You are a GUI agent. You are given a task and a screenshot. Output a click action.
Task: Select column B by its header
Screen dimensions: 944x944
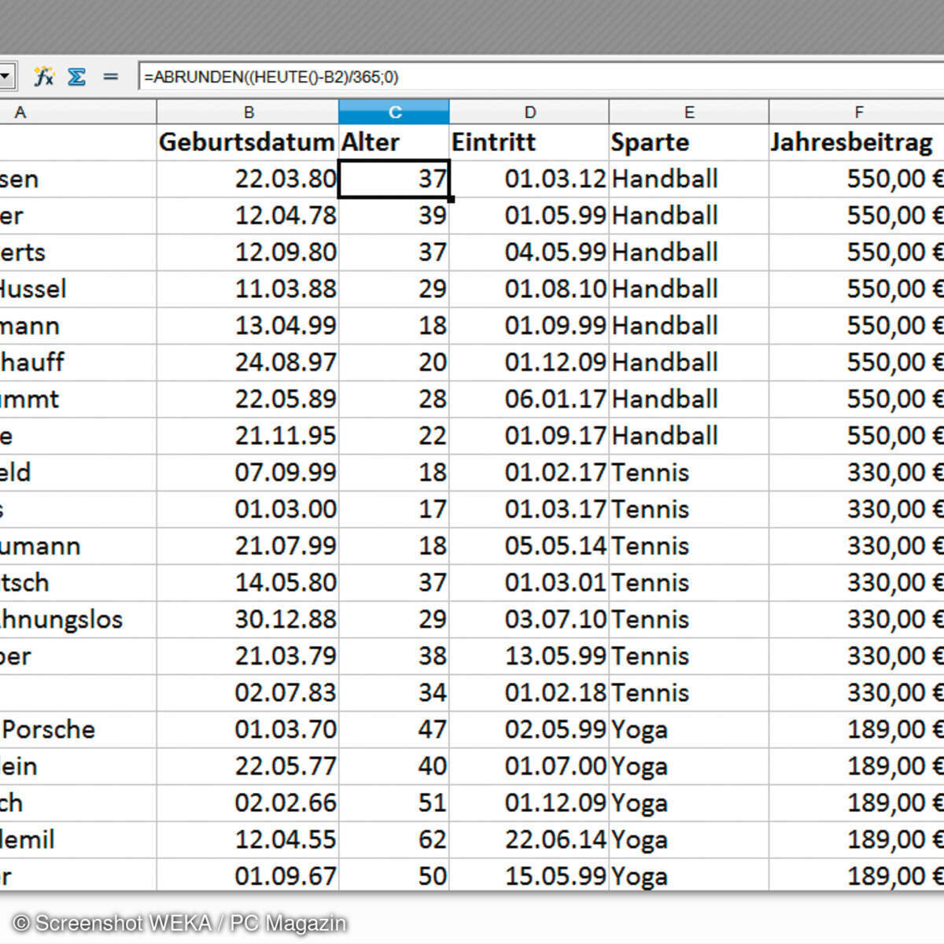point(250,112)
